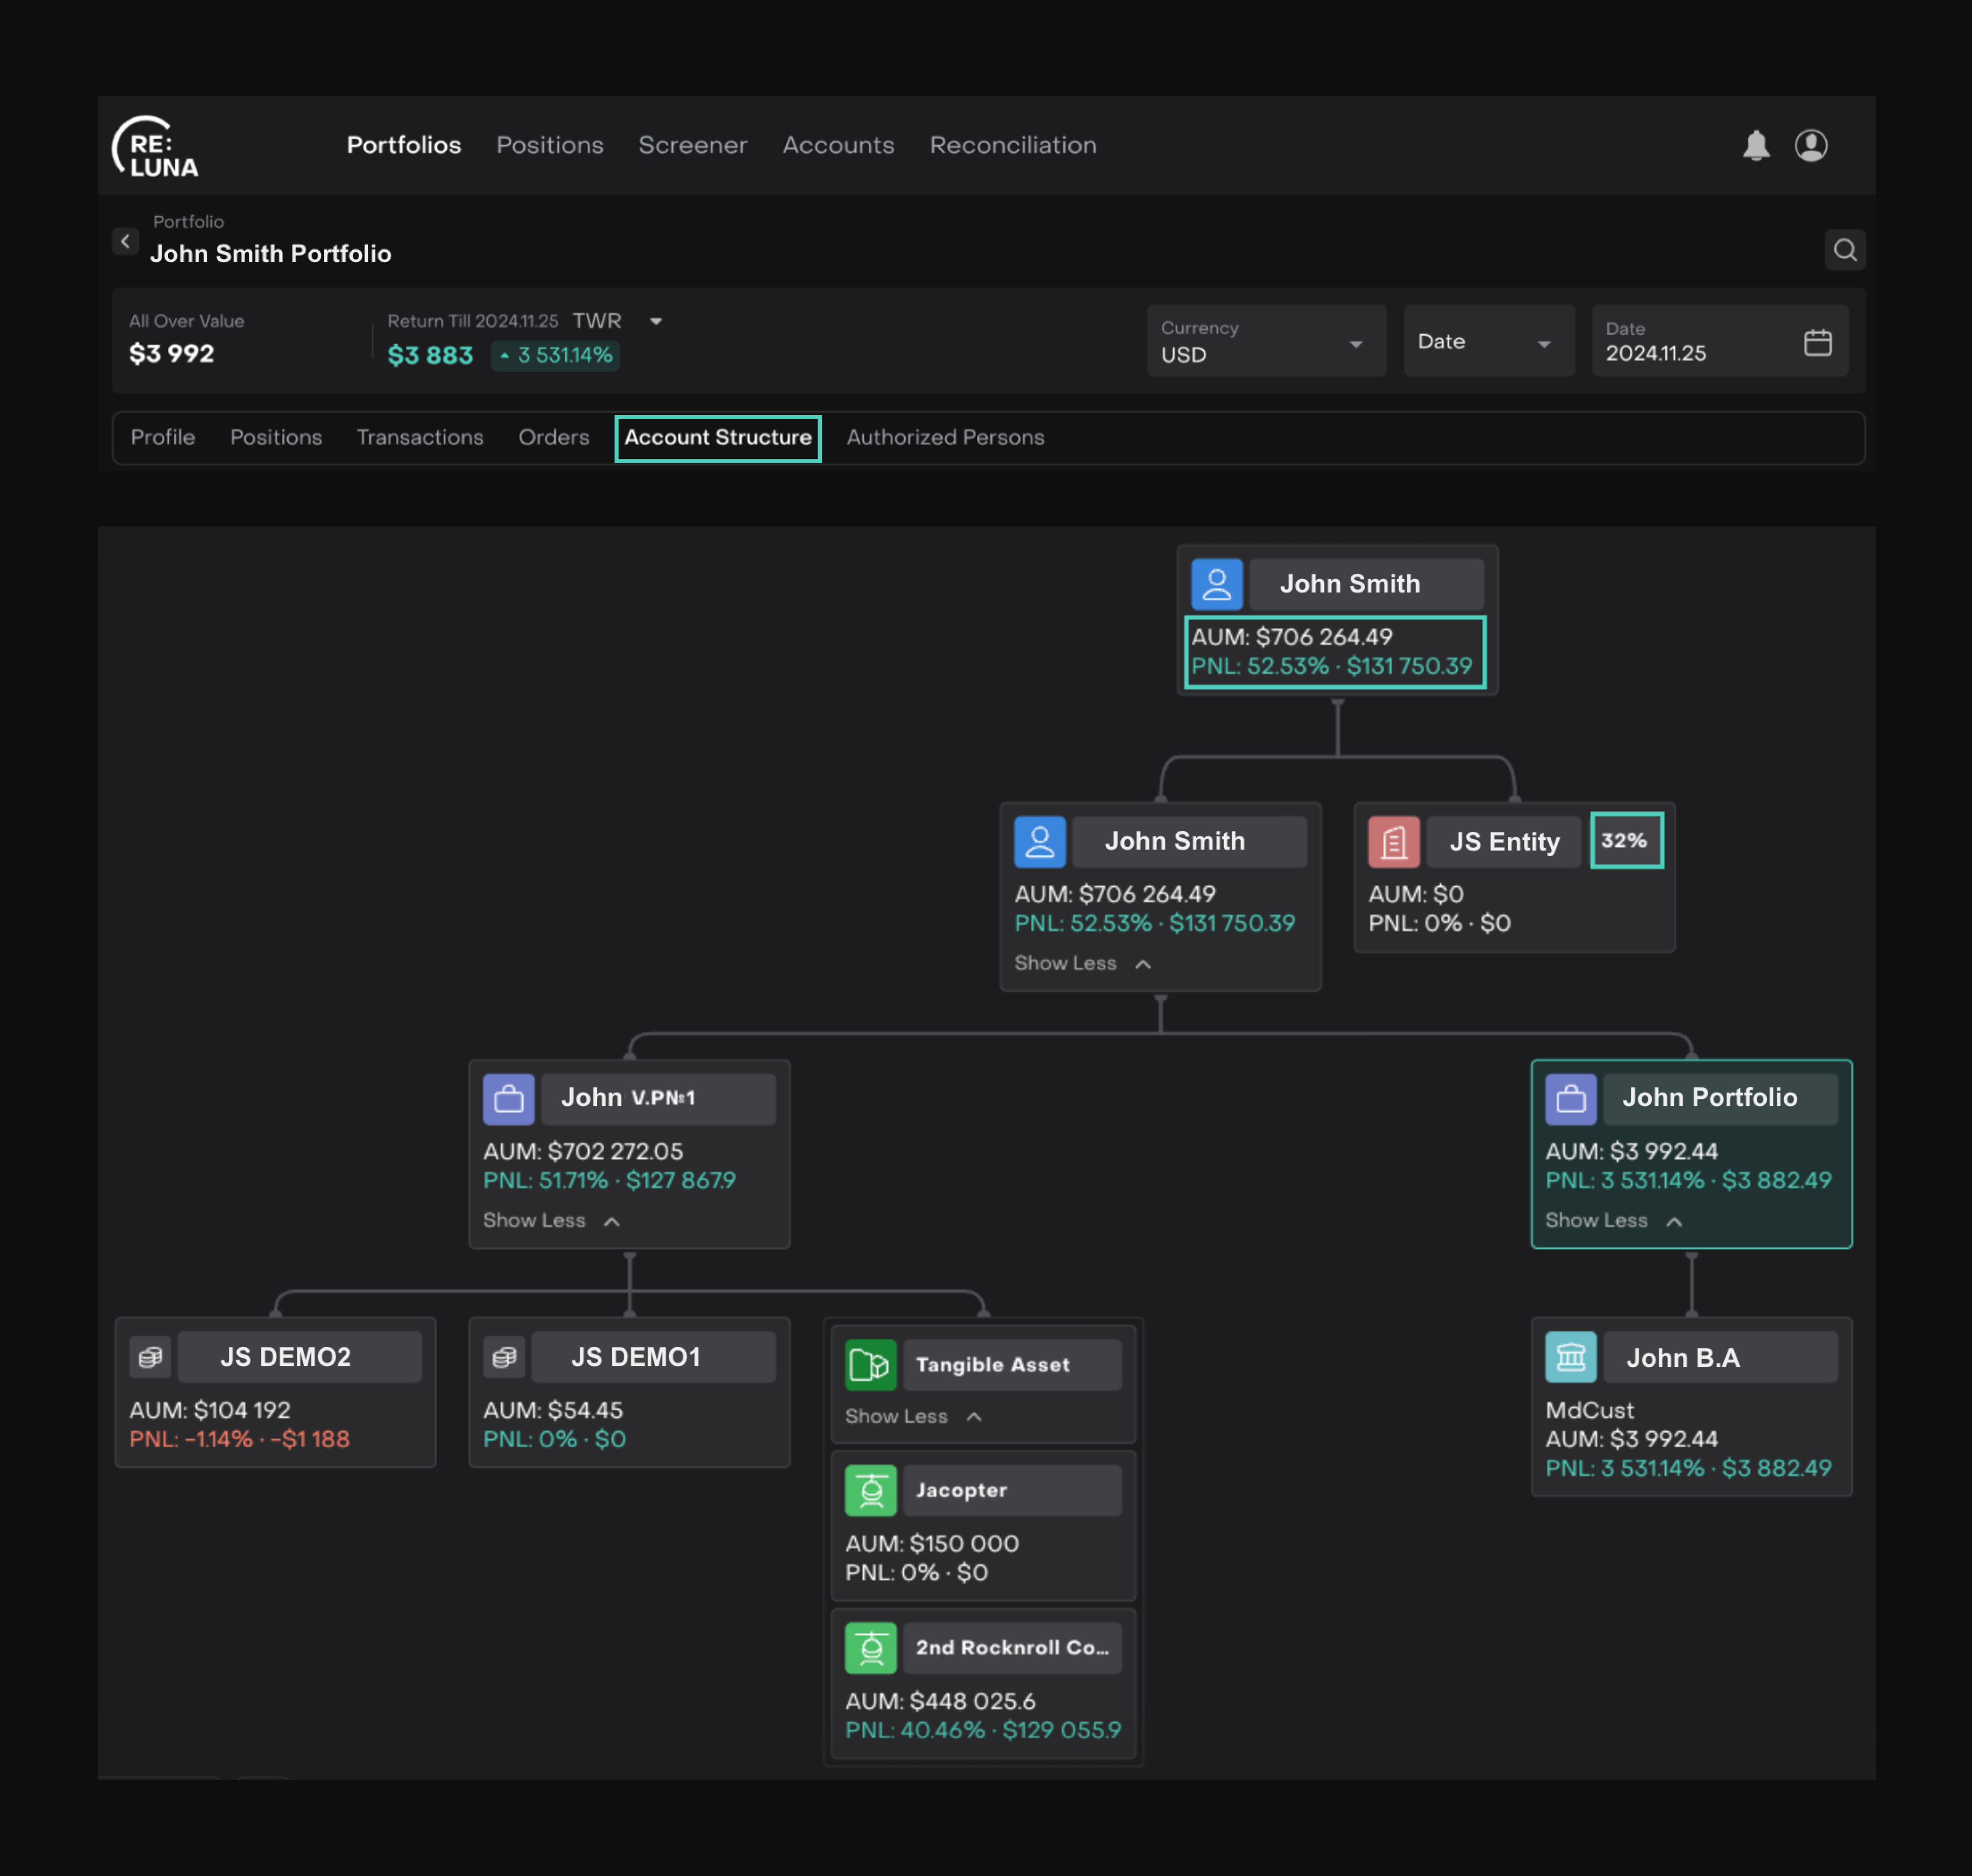1972x1876 pixels.
Task: Click the notification bell icon
Action: pos(1756,146)
